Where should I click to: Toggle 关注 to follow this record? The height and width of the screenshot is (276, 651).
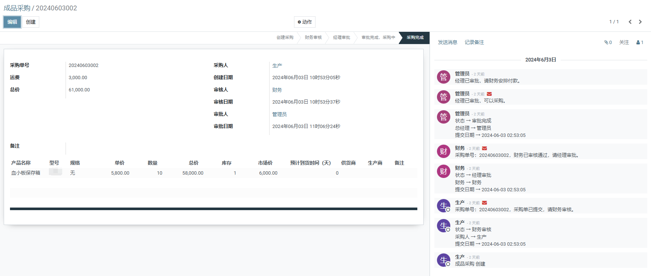click(x=624, y=43)
